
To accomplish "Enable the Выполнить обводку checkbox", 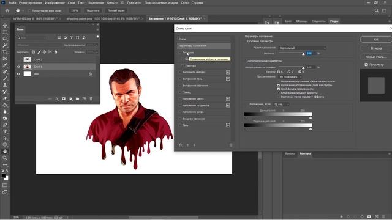I will click(179, 72).
